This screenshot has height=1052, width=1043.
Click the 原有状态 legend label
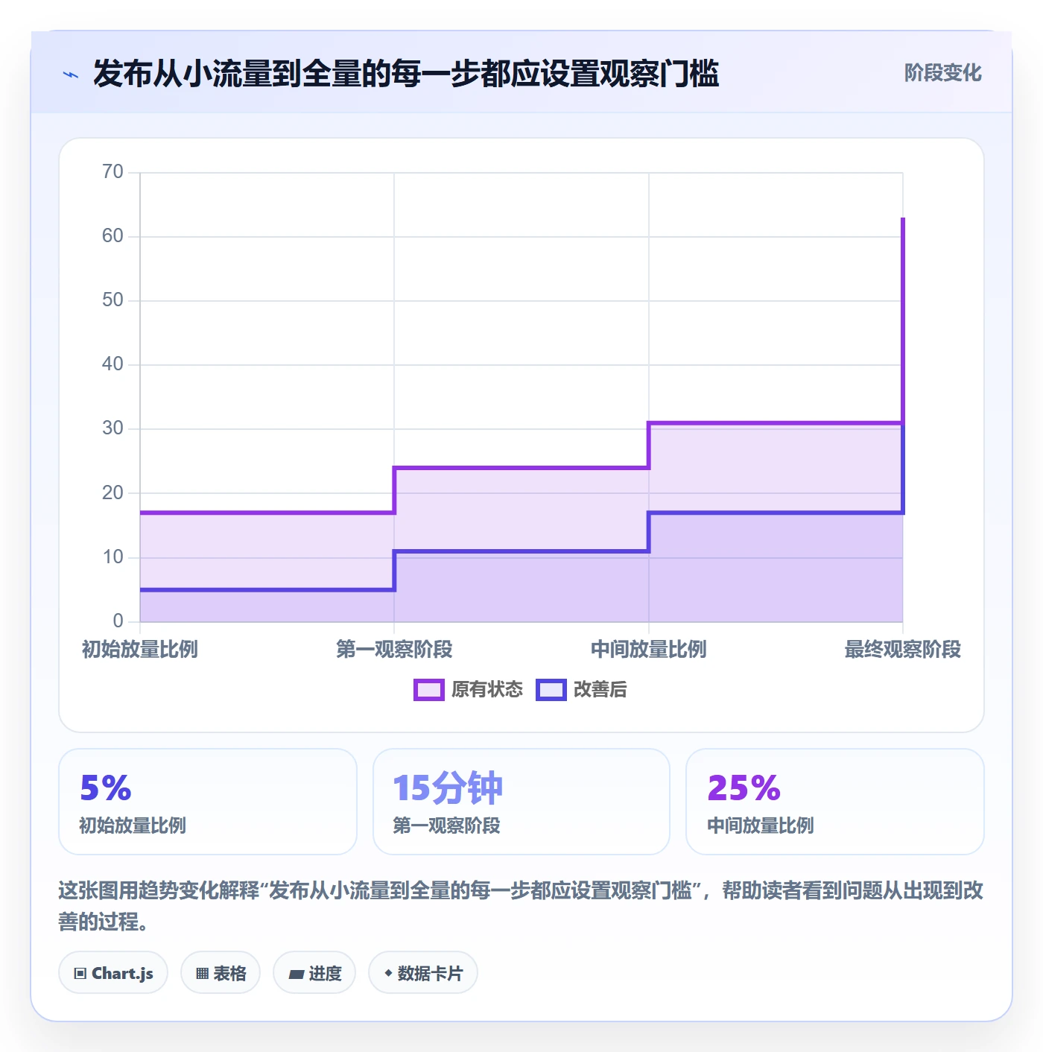pyautogui.click(x=487, y=690)
